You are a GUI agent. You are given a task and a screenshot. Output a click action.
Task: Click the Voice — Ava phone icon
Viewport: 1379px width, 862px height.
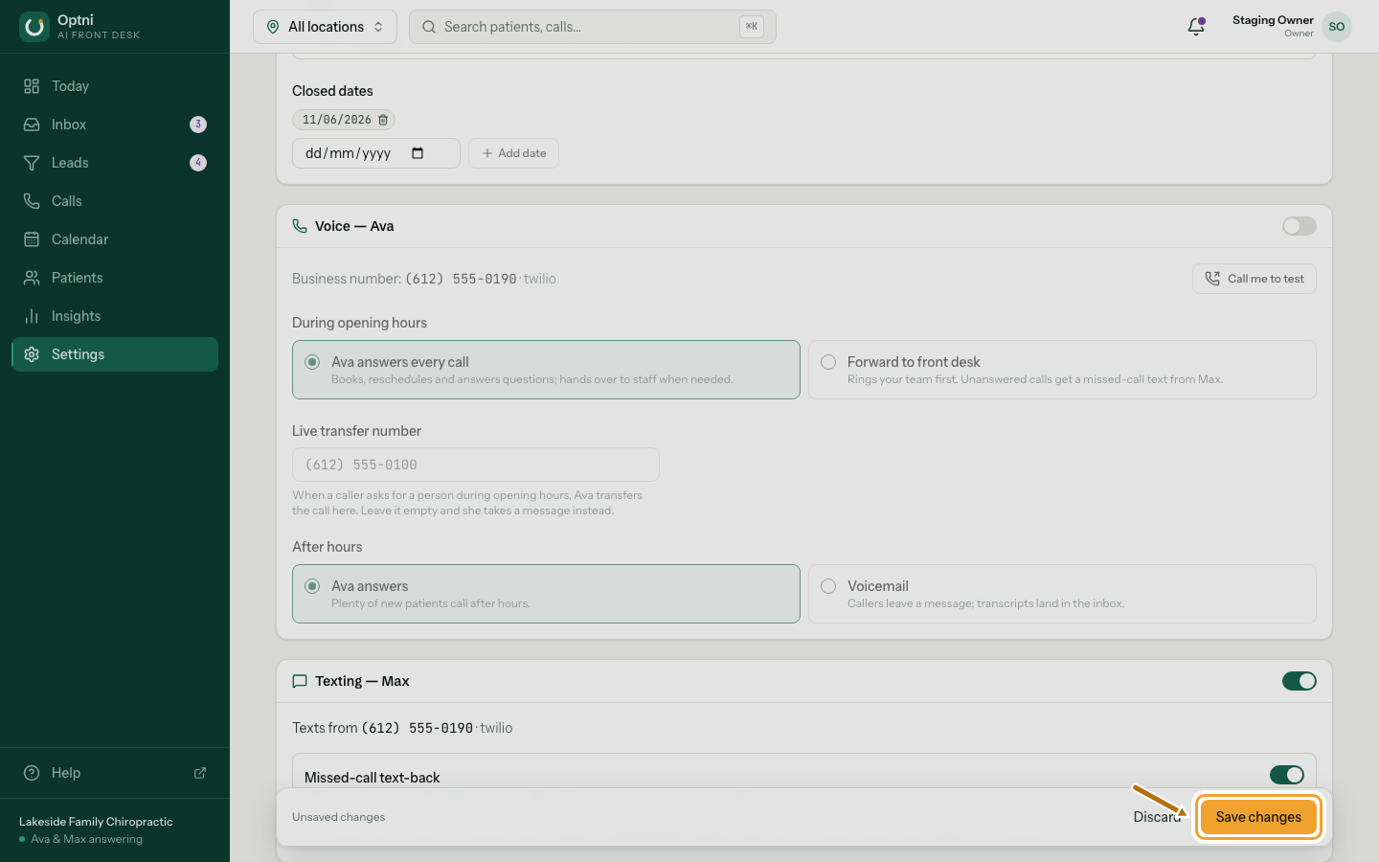[300, 226]
